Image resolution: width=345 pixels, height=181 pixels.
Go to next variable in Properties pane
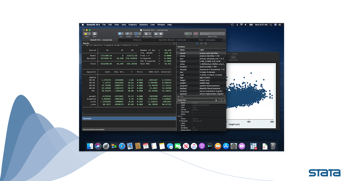(x=221, y=100)
